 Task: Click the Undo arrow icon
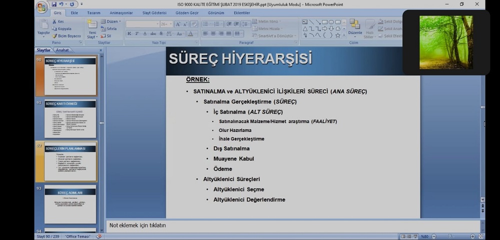62,4
